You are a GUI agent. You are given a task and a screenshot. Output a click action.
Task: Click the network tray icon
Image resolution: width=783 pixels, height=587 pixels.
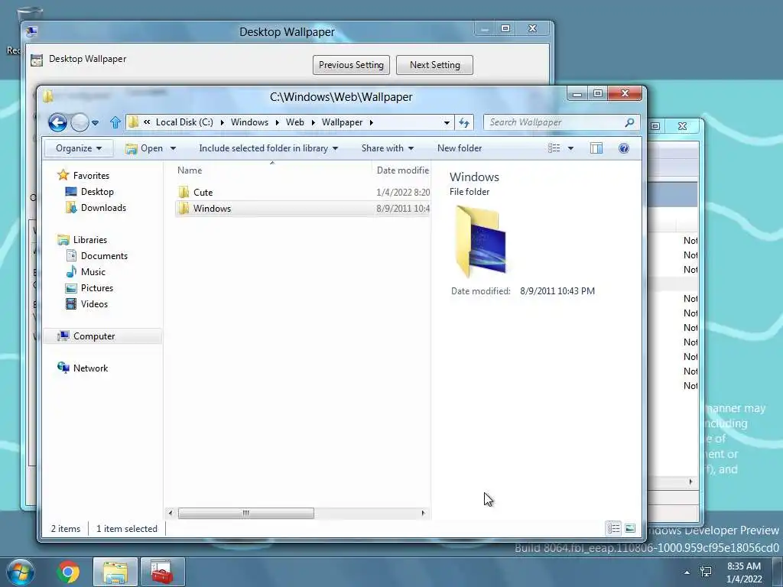click(706, 572)
